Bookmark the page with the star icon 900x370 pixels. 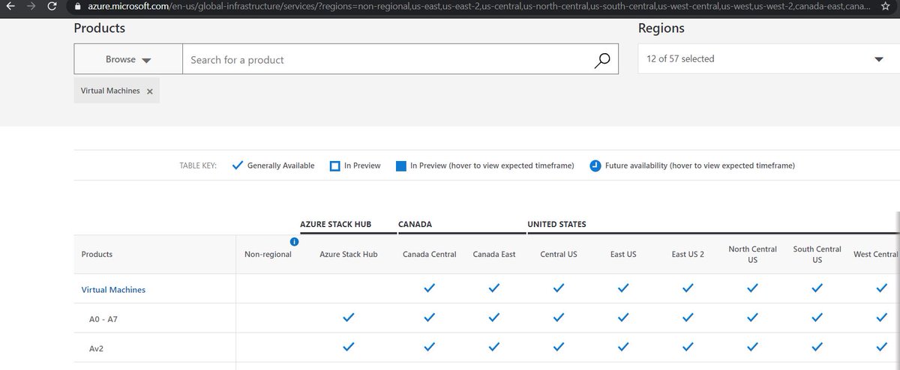[x=886, y=6]
